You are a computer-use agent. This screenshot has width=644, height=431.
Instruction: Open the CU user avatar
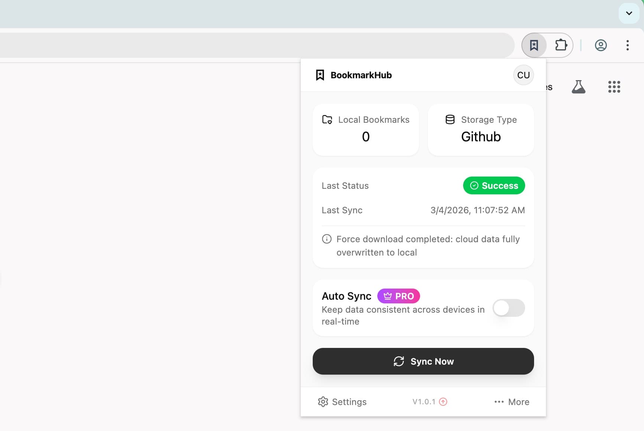(523, 75)
